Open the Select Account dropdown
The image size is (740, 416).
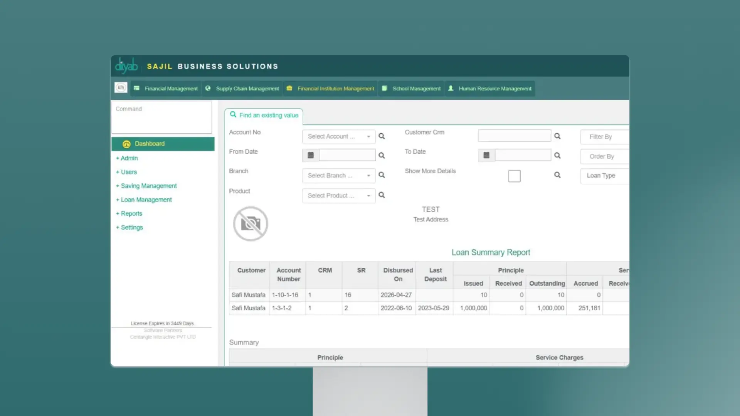click(339, 137)
